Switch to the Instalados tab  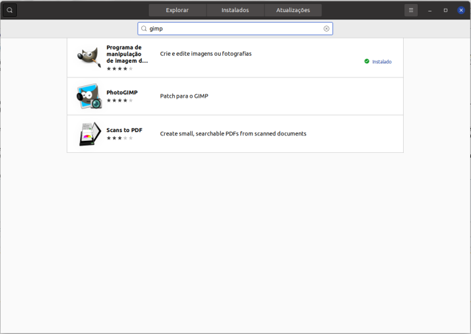235,10
